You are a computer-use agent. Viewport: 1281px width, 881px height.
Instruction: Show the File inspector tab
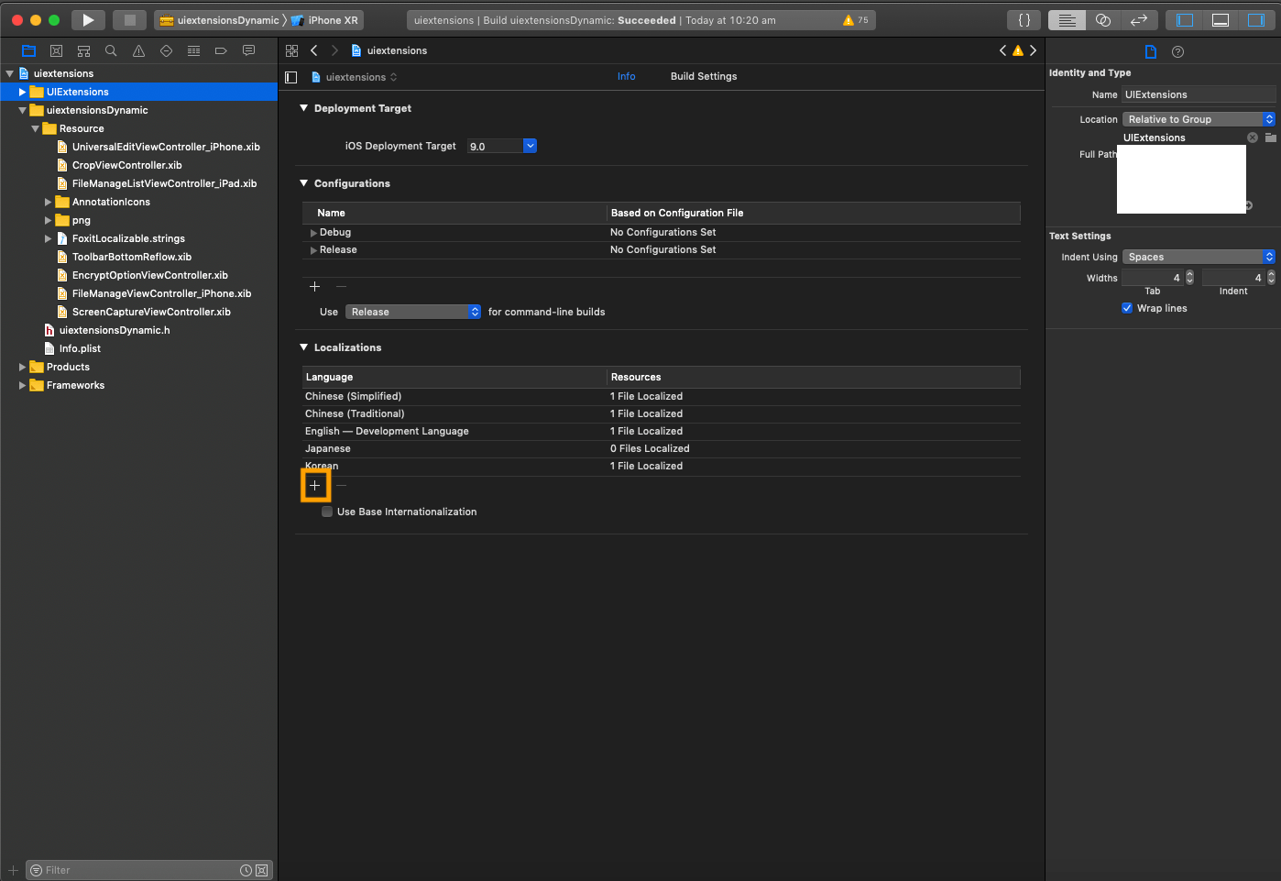tap(1151, 52)
